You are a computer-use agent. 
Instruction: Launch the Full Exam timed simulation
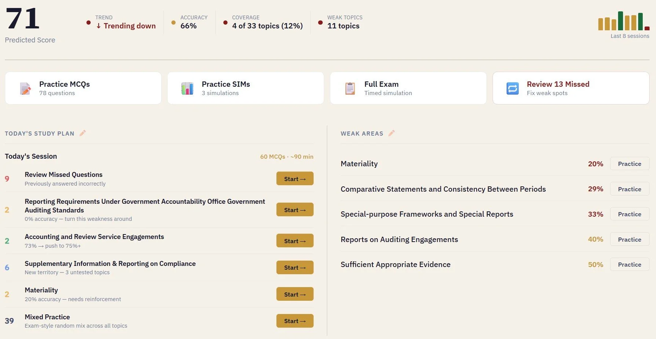pyautogui.click(x=408, y=88)
